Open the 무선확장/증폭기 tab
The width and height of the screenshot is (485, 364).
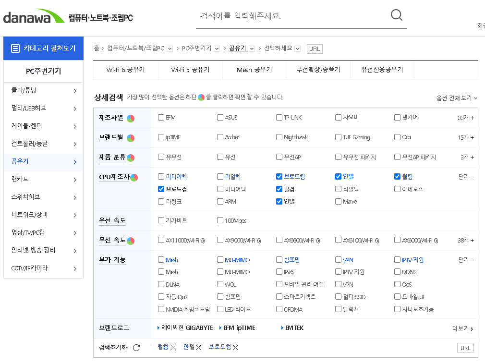tap(318, 70)
